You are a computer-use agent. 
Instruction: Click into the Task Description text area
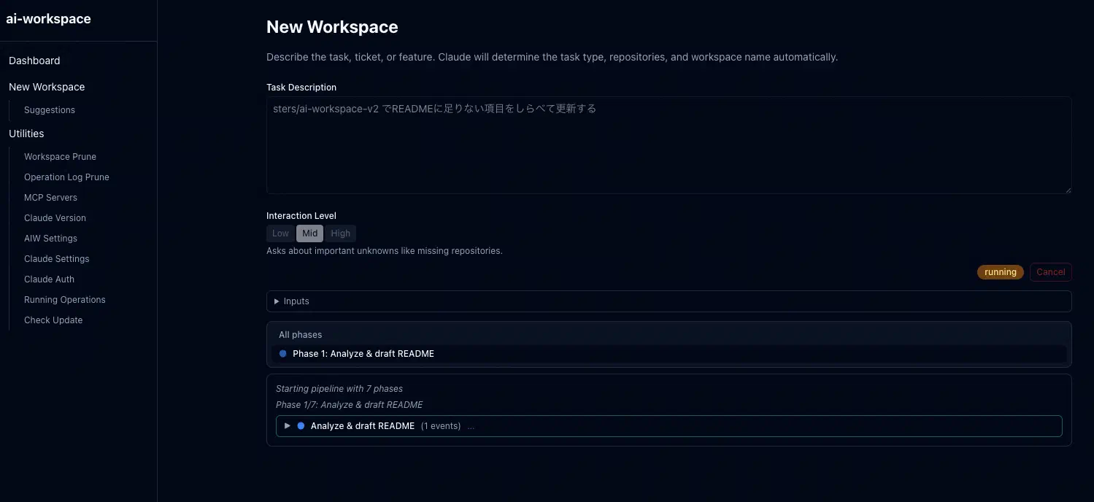point(668,146)
